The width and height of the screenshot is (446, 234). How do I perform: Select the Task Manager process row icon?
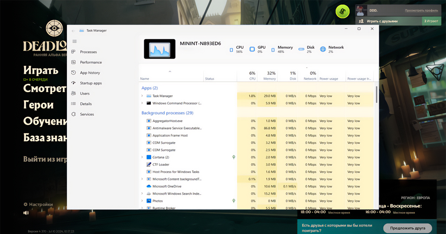[x=149, y=96]
